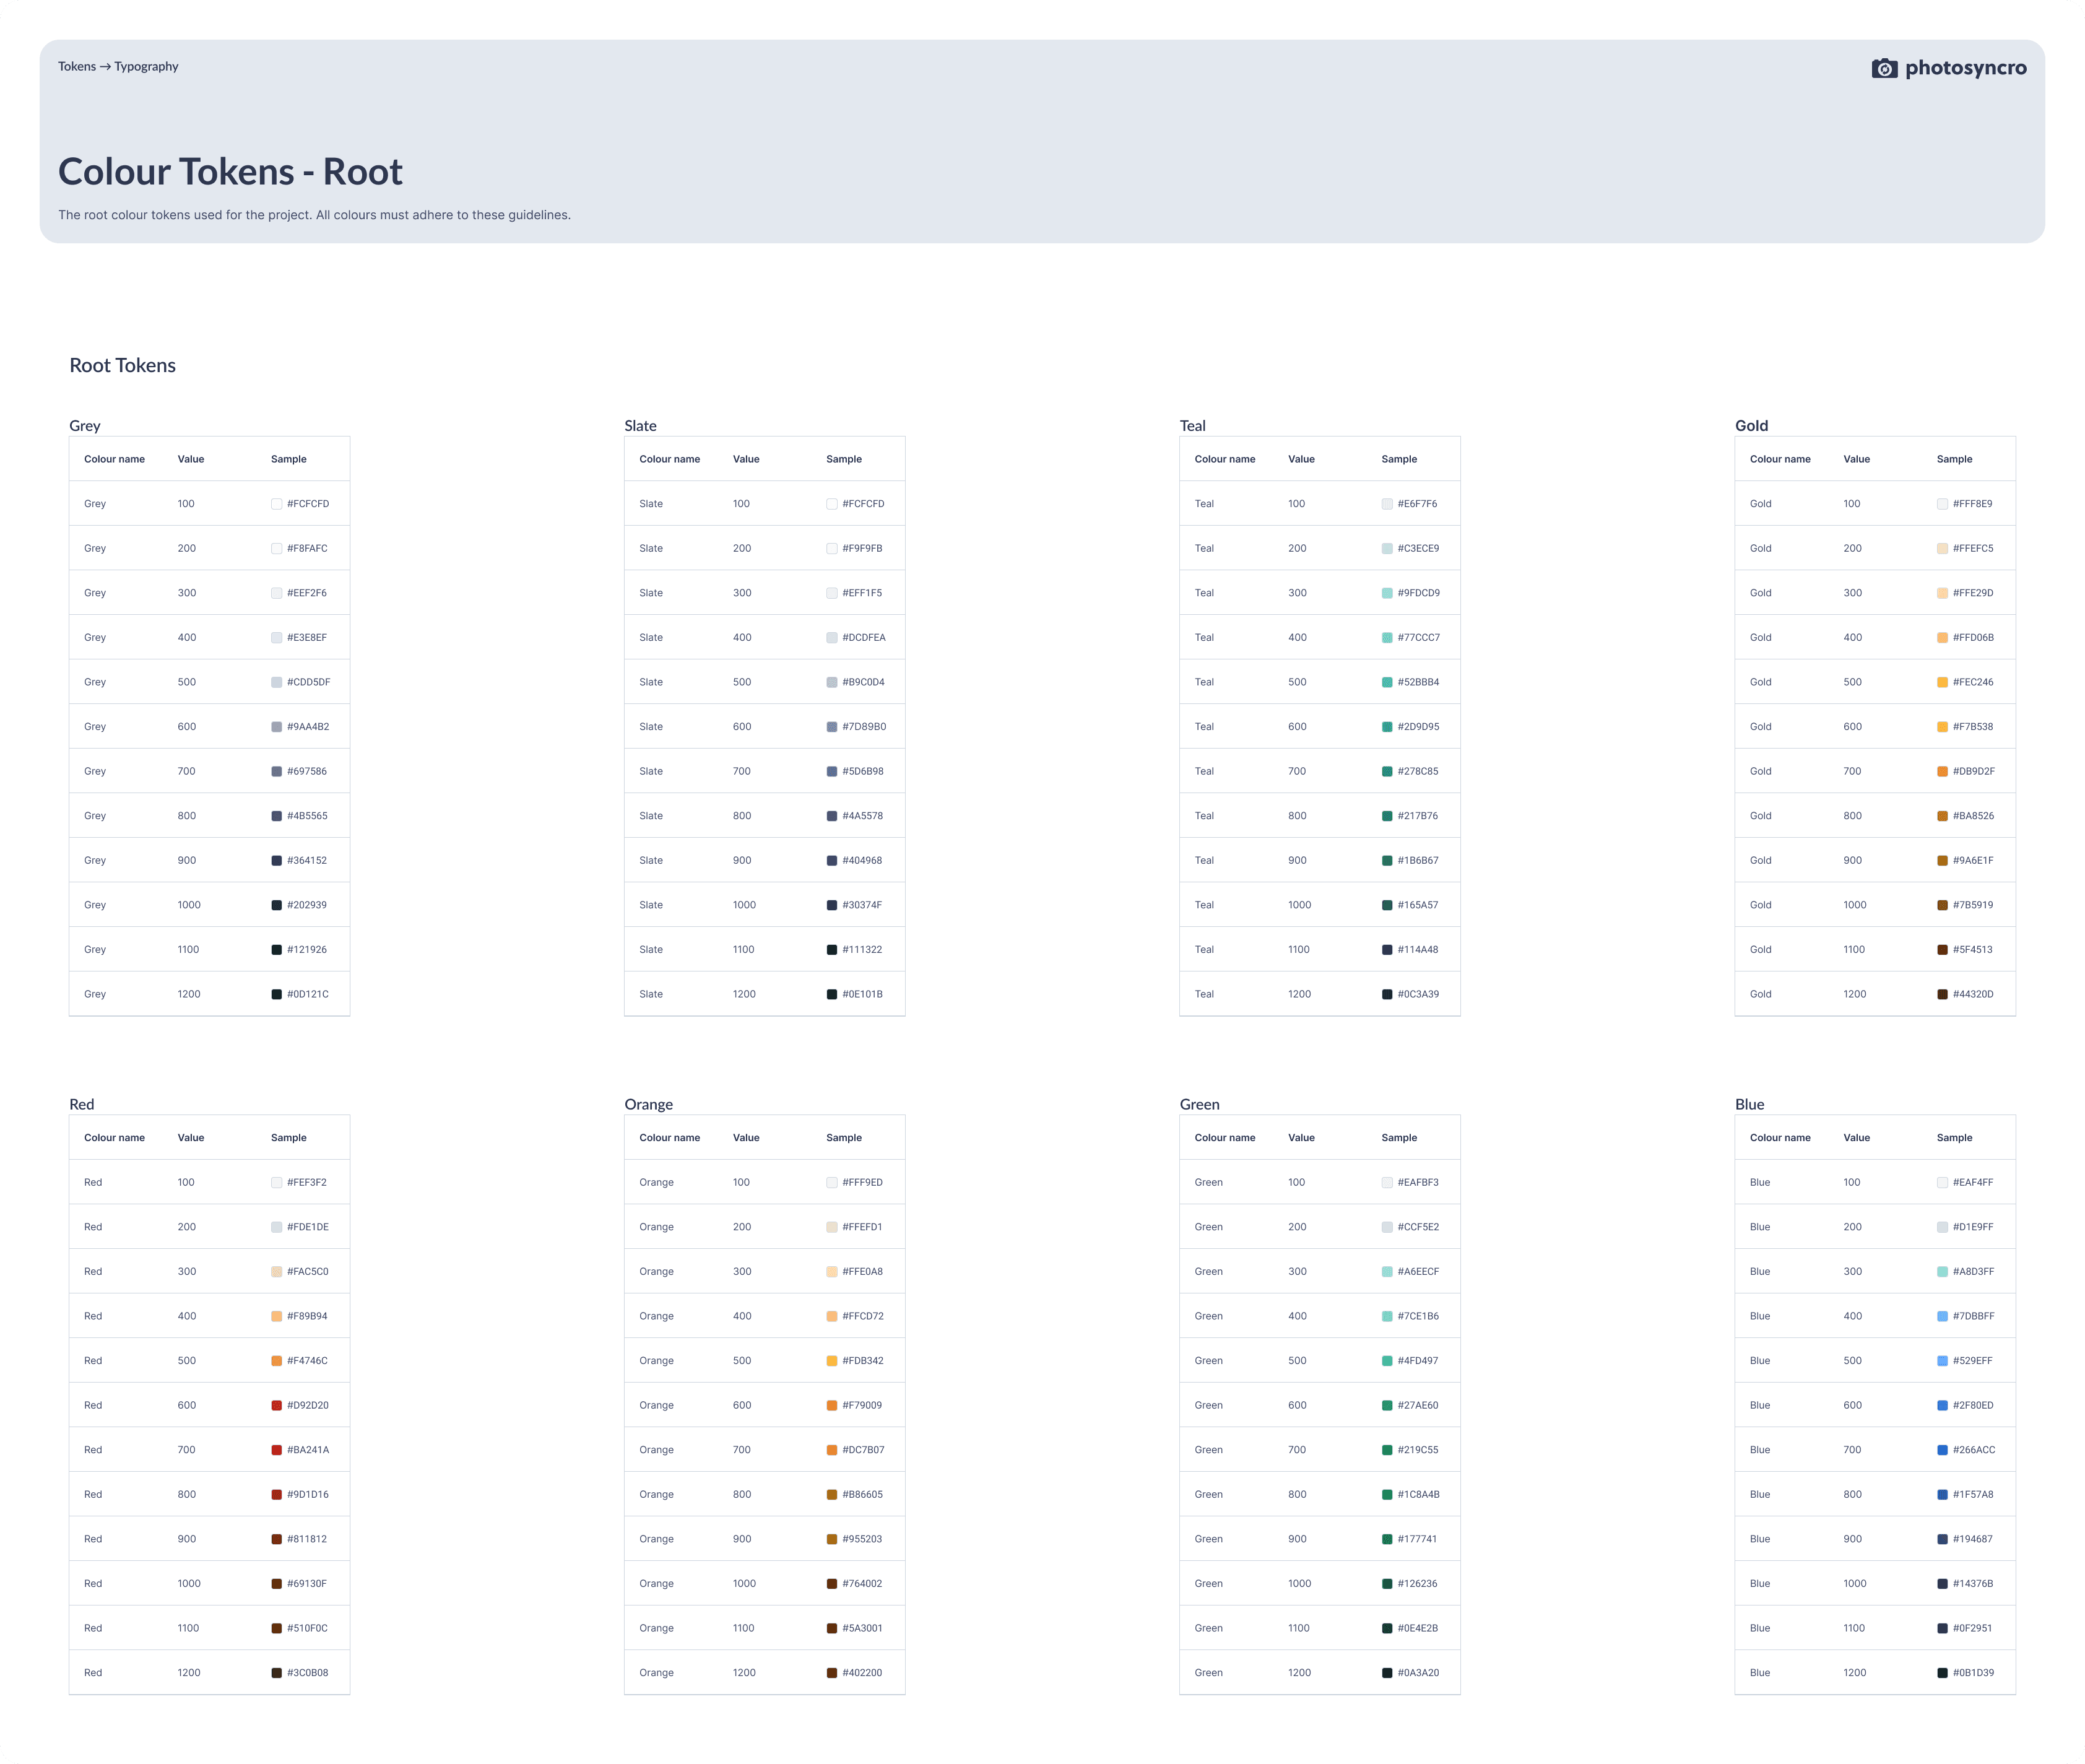Screen dimensions: 2085x1764
Task: Select the Slate 700 #5D6B98 swatch
Action: point(831,772)
